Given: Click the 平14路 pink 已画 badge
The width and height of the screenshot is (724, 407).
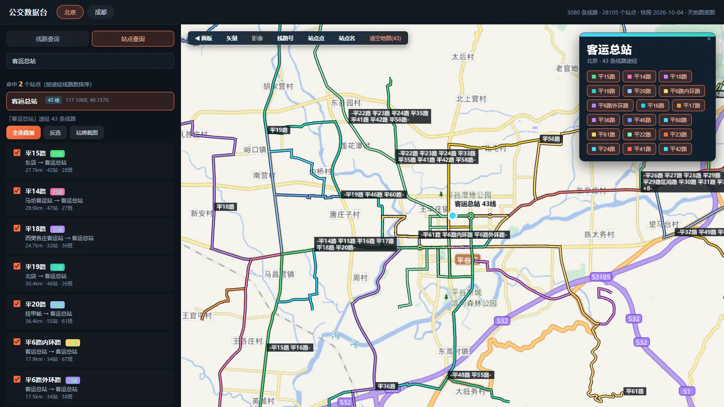Looking at the screenshot, I should [57, 192].
